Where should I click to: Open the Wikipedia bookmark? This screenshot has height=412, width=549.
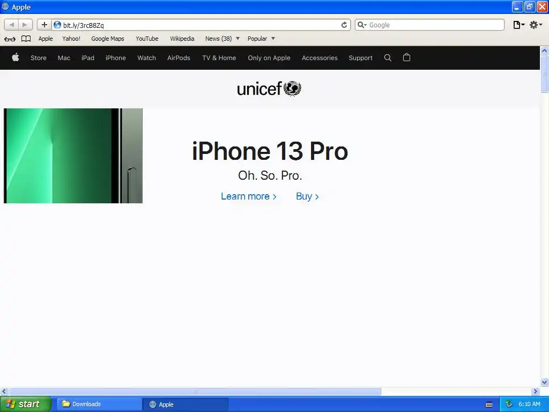pos(182,39)
